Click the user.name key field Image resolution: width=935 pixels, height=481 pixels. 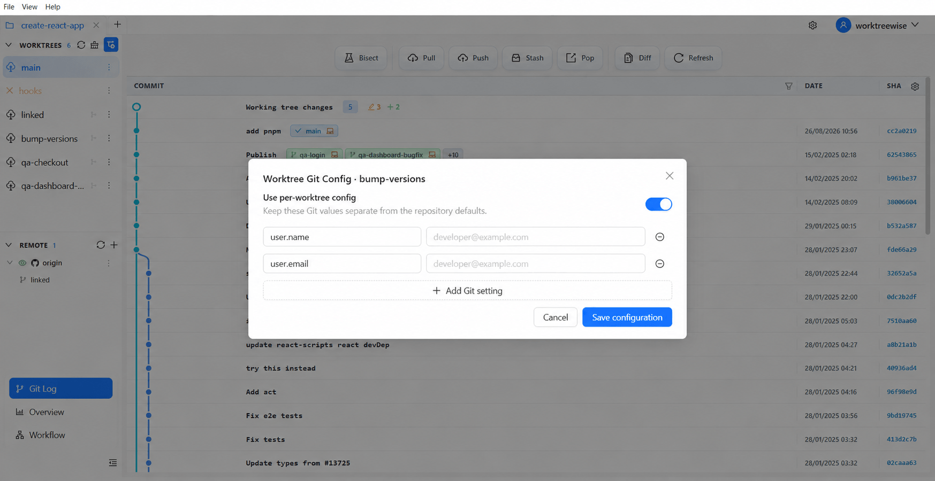[x=342, y=237]
